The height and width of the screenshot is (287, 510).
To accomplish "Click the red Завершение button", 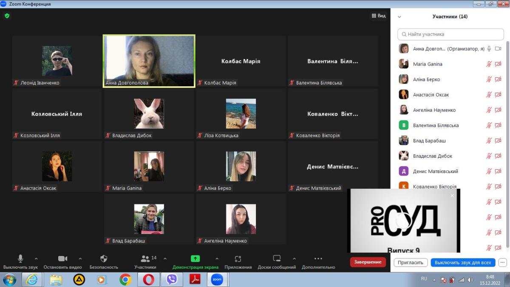I will click(368, 262).
